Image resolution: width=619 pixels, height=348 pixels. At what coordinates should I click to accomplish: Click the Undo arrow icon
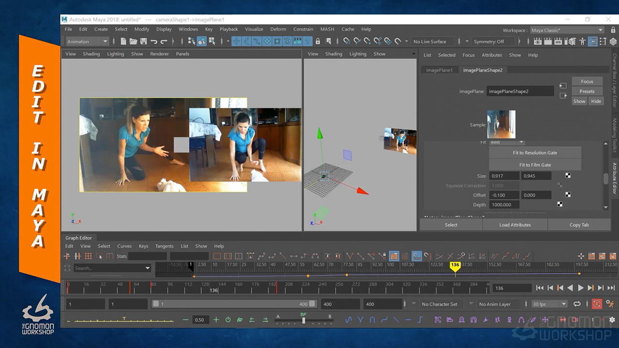coord(154,42)
